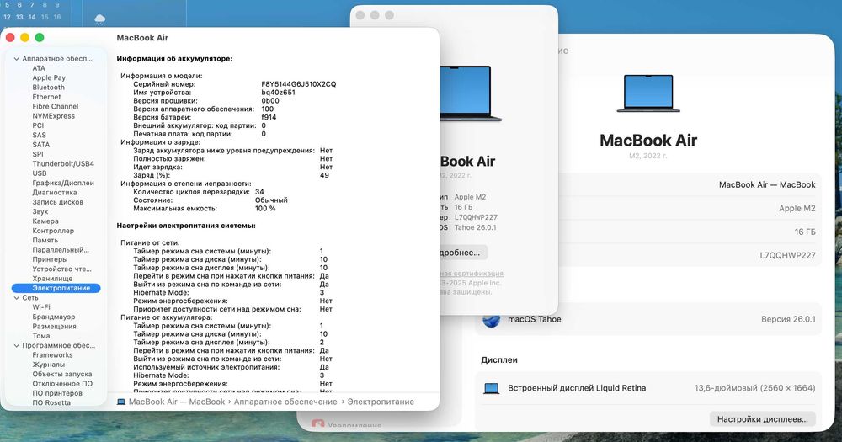Click the MacBook Air image in Settings window

click(x=648, y=93)
